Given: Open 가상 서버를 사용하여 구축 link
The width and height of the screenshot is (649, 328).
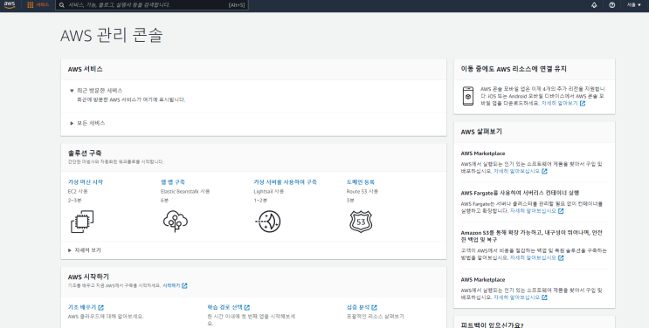Looking at the screenshot, I should [285, 182].
